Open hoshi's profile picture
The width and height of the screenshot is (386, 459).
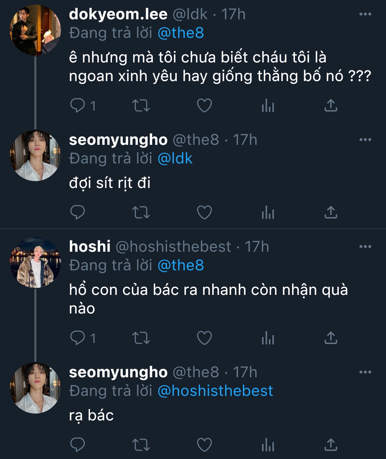click(x=35, y=263)
